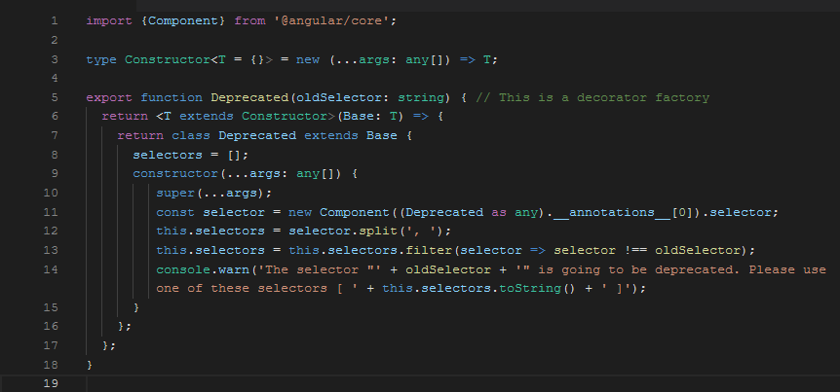
Task: Click 'super' on line 10
Action: coord(175,193)
